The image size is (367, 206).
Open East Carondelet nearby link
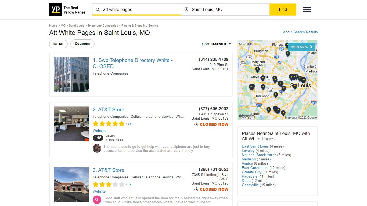(255, 168)
